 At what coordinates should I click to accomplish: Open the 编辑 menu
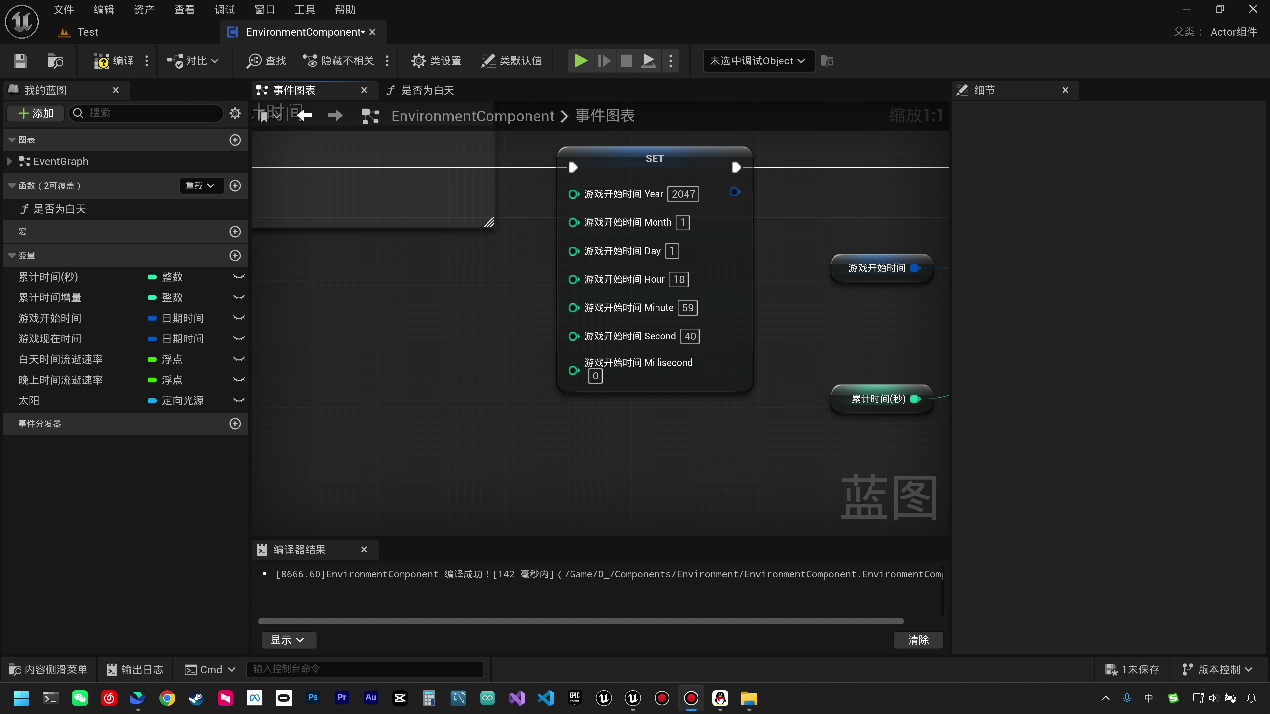coord(104,9)
